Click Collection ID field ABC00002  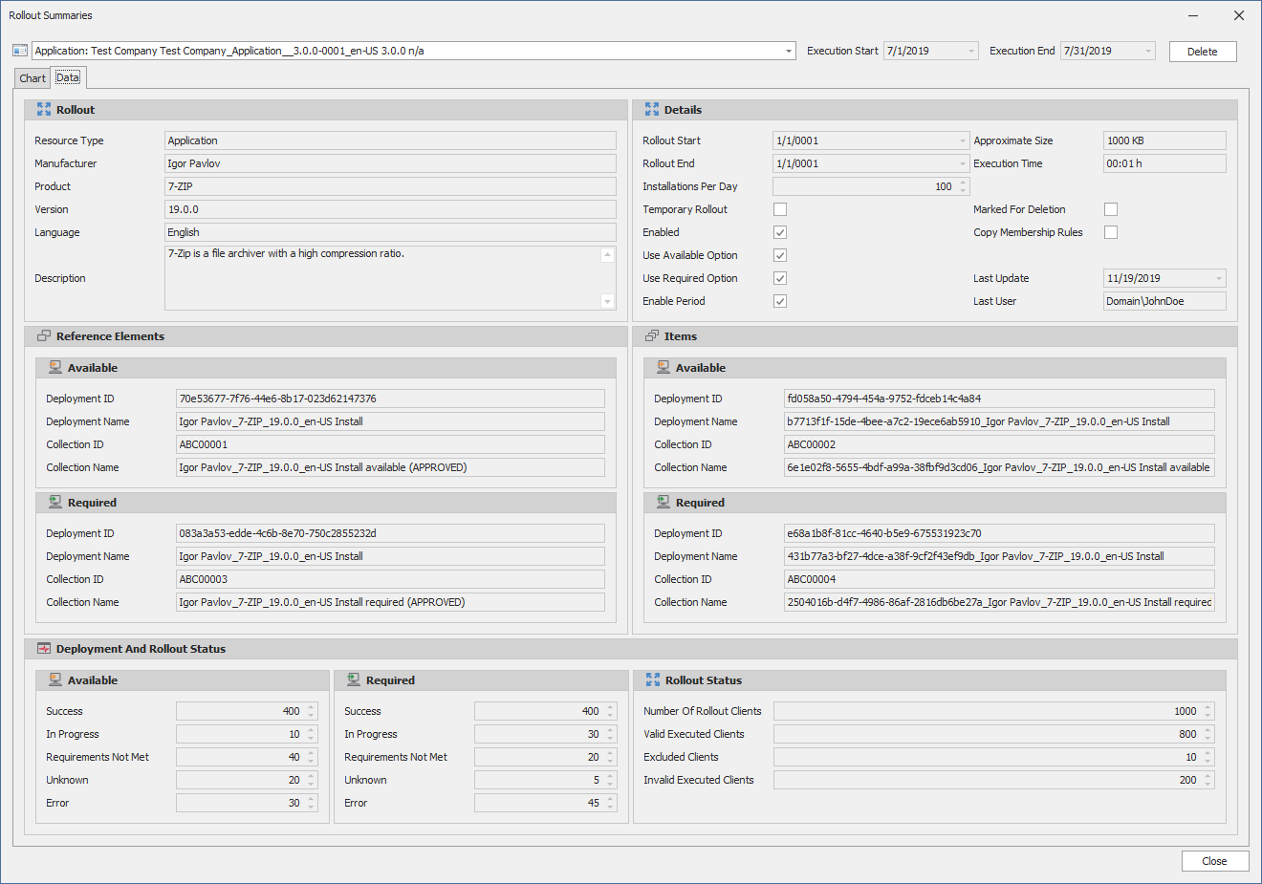999,444
